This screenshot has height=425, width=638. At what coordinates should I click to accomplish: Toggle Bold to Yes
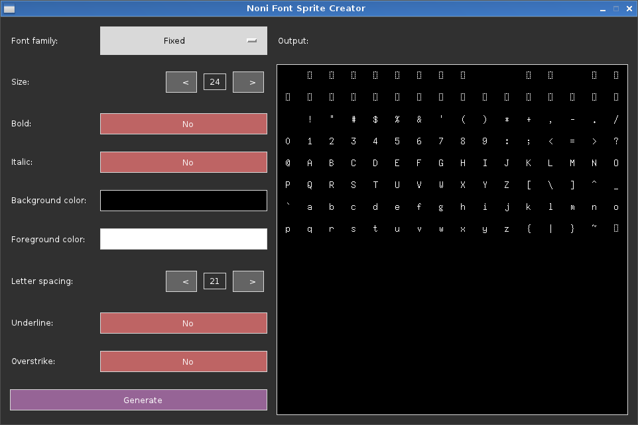183,124
